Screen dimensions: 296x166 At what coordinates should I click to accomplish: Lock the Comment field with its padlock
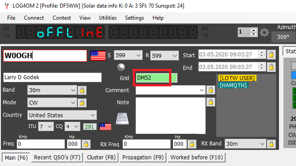click(x=211, y=90)
